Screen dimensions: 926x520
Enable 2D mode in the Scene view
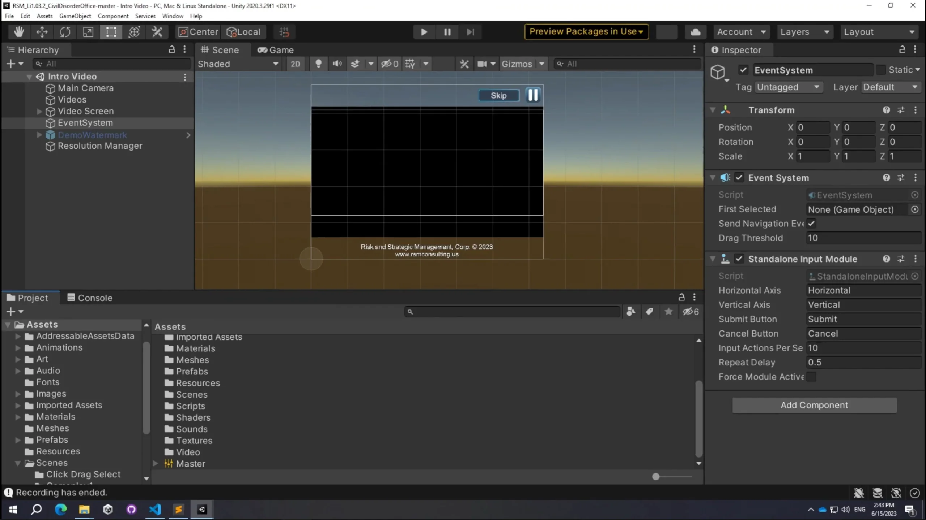[296, 64]
